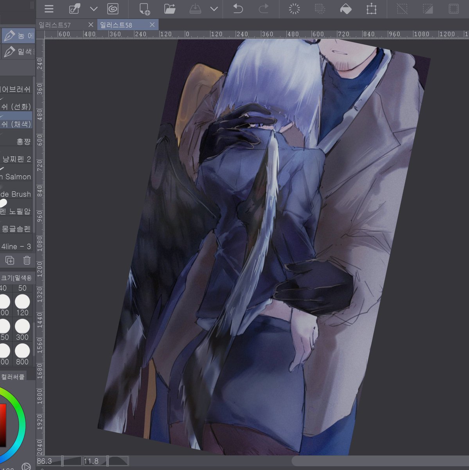Viewport: 469px width, 470px height.
Task: Expand dropdown beside the save icon
Action: 214,9
